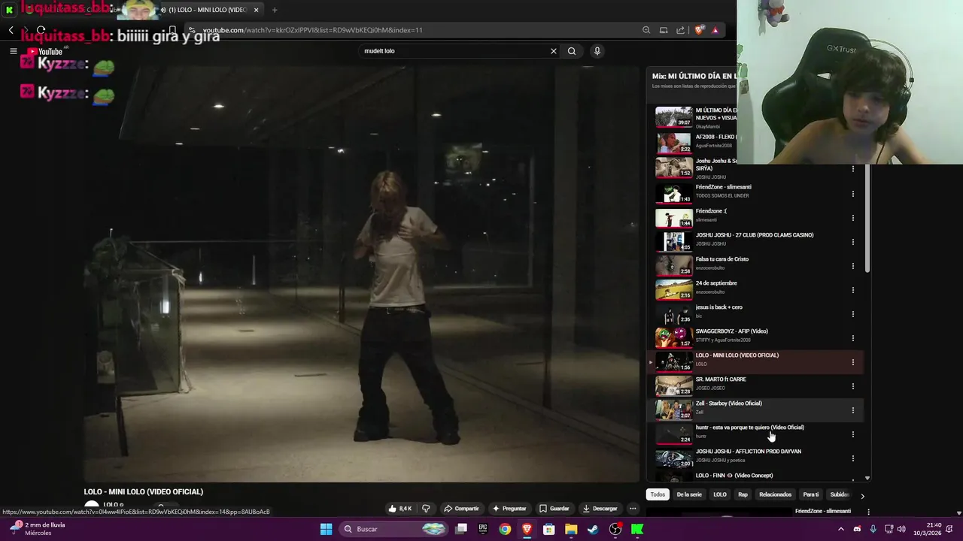
Task: Open options for Zell - Starboy
Action: [853, 410]
